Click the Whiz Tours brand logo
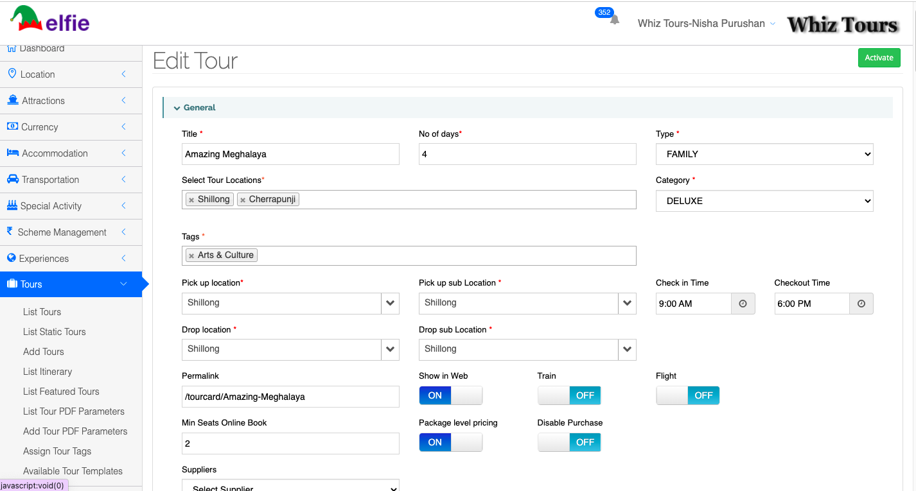The width and height of the screenshot is (916, 491). (842, 24)
